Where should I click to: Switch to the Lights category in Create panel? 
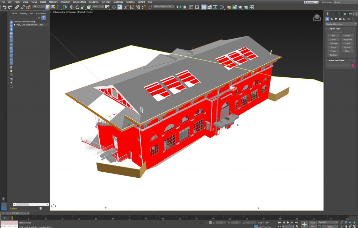(x=335, y=19)
